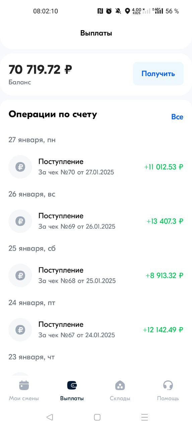Select the +8 913.32 ₽ receipt amount
Viewport: 192px width, 429px height.
(x=165, y=275)
